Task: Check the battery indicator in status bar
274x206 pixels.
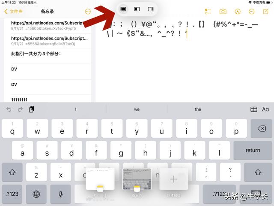Action: point(269,3)
